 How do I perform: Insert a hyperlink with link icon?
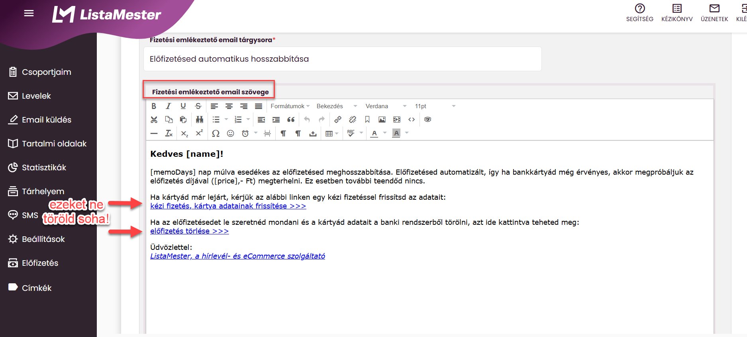pyautogui.click(x=338, y=120)
